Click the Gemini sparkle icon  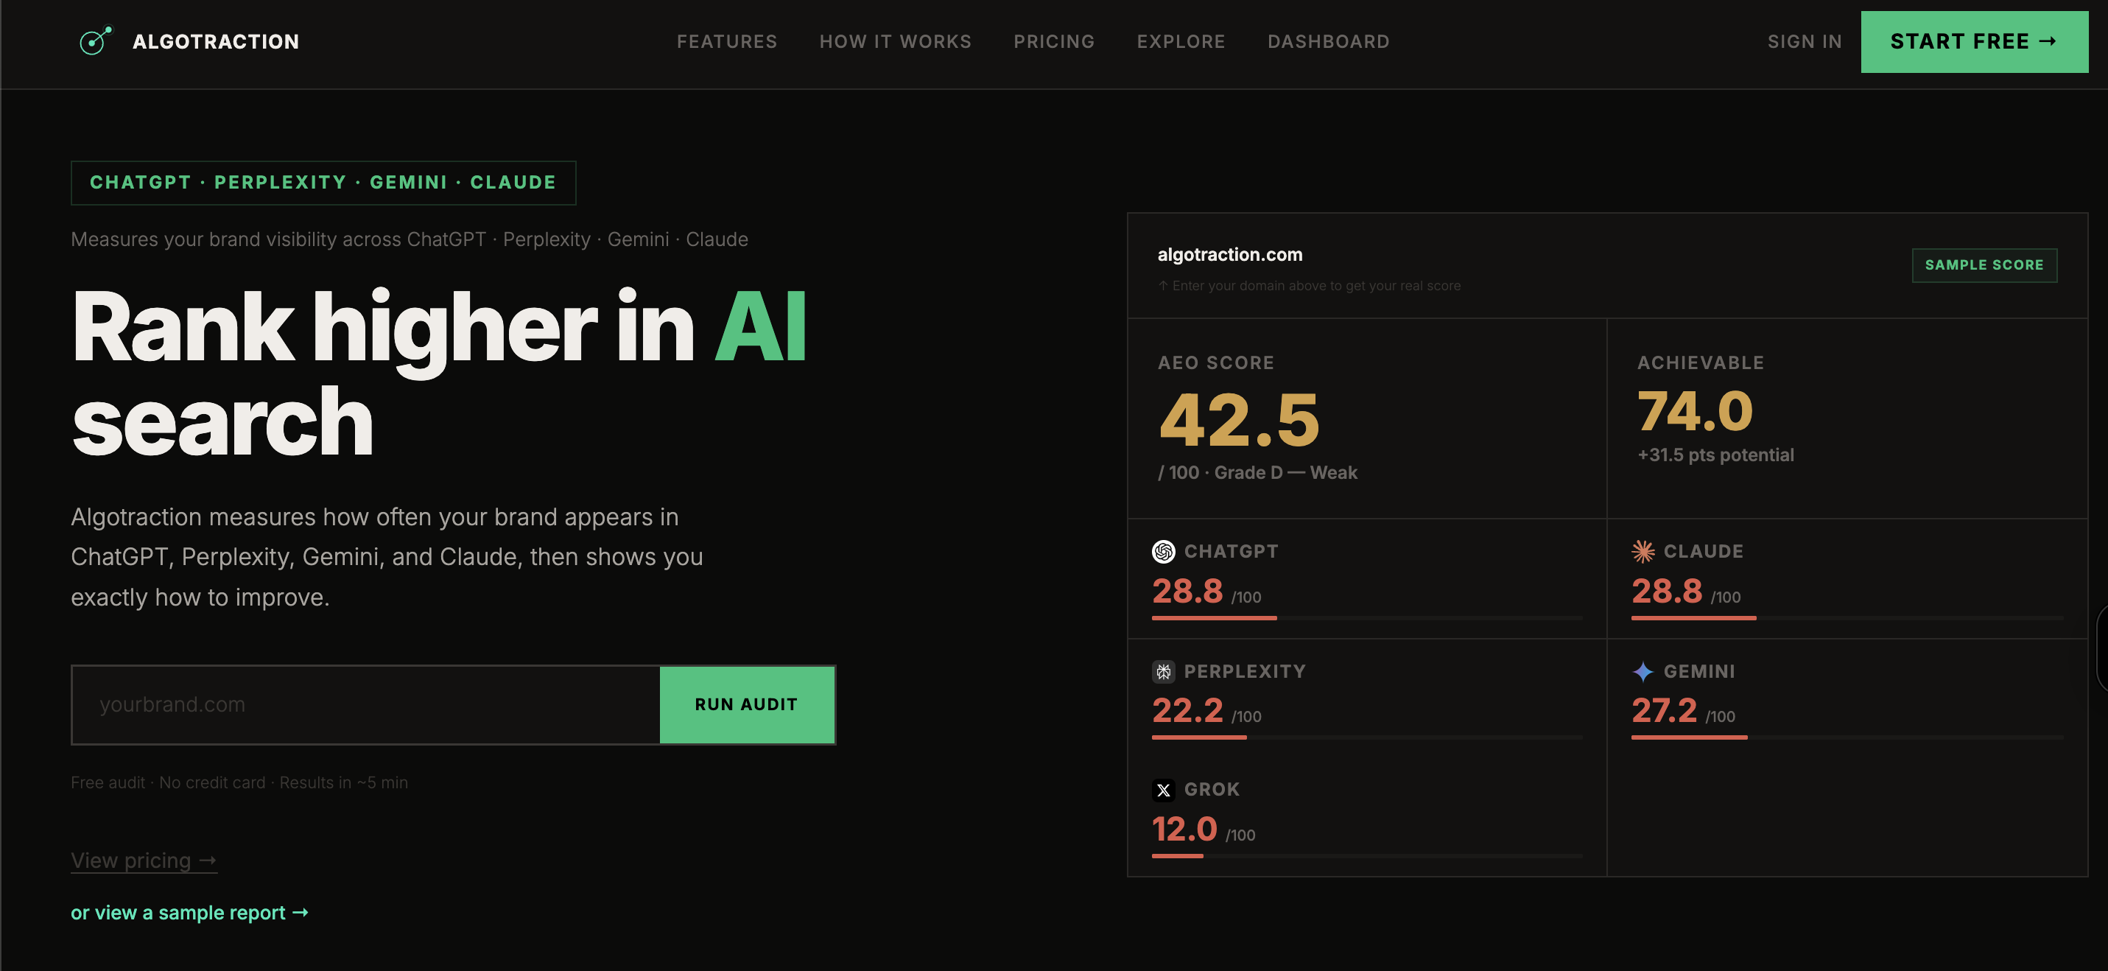click(1643, 671)
